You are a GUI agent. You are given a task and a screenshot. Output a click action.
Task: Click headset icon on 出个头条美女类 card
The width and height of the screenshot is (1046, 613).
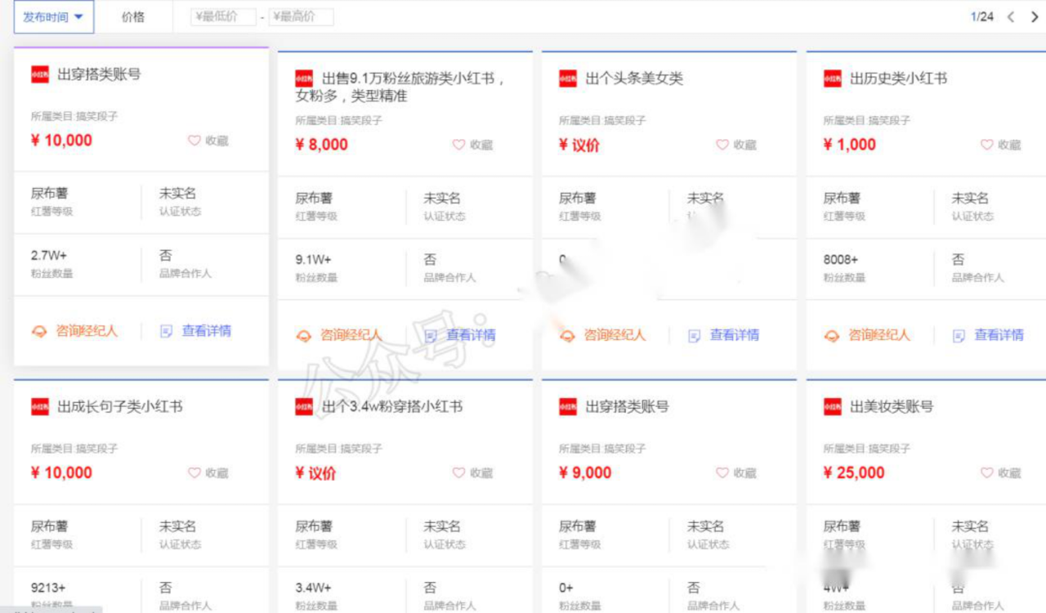point(567,335)
